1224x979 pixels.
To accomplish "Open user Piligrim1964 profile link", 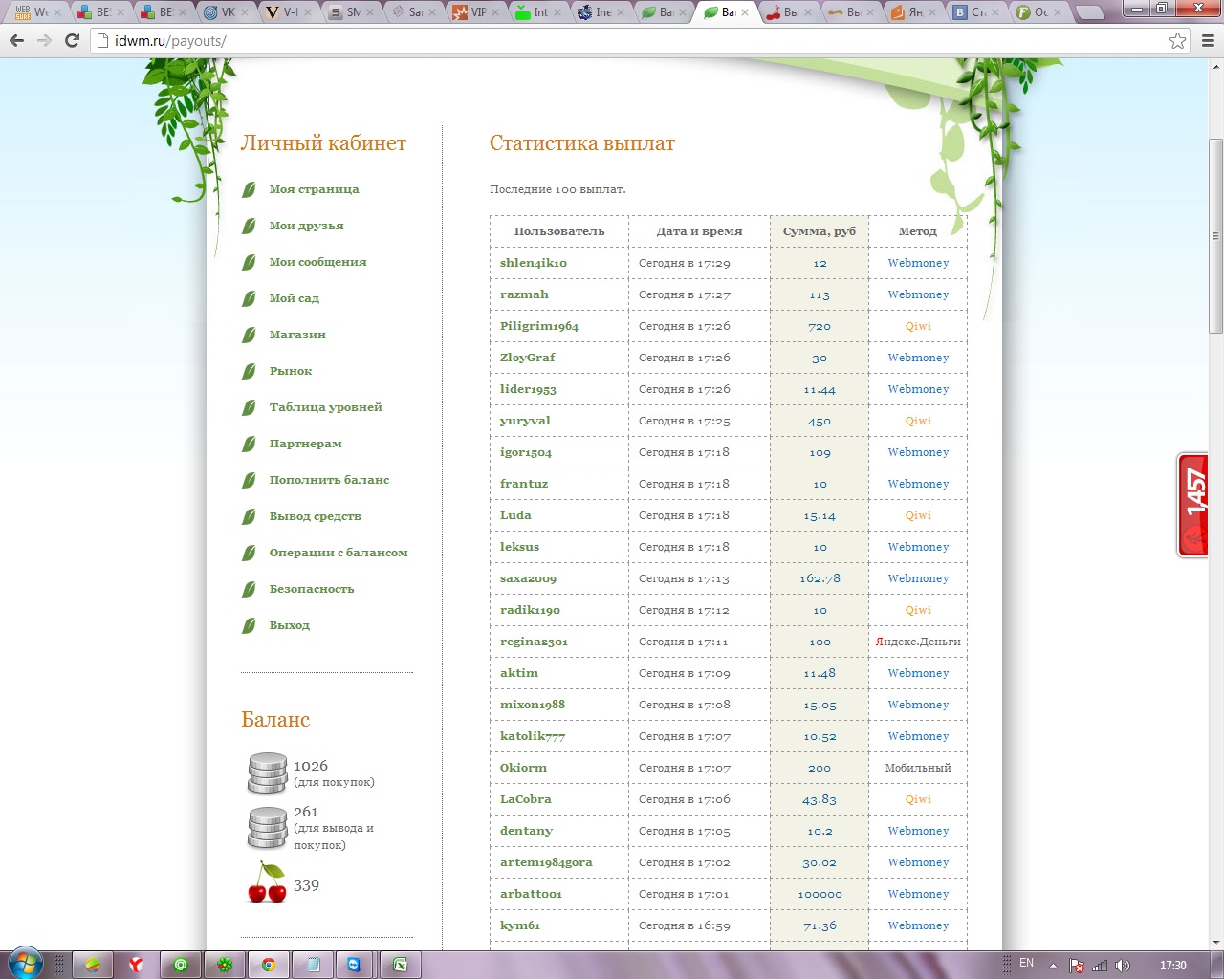I will (538, 326).
